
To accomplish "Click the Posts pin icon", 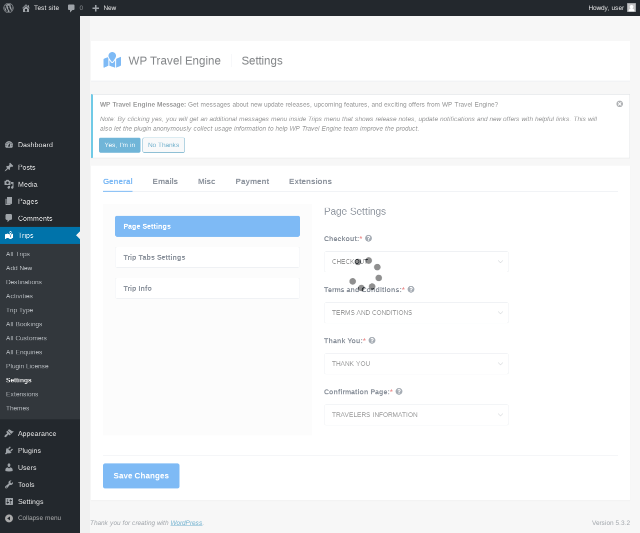I will [x=9, y=167].
